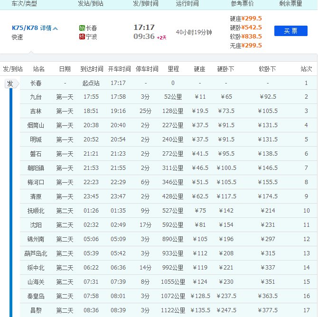The image size is (318, 317).
Task: Click the 葫芦岛北 station name
Action: tap(36, 253)
